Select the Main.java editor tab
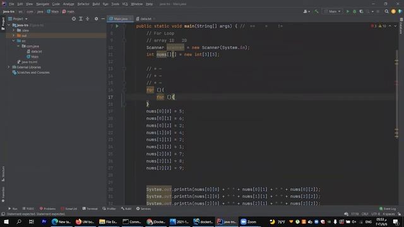 (121, 19)
